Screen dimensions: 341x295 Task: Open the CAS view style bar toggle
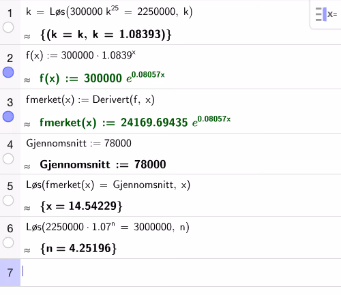click(326, 14)
